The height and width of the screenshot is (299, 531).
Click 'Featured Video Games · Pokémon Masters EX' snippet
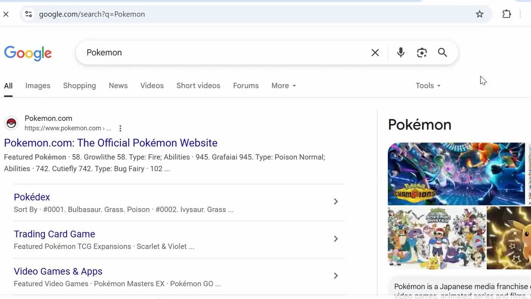pyautogui.click(x=117, y=284)
